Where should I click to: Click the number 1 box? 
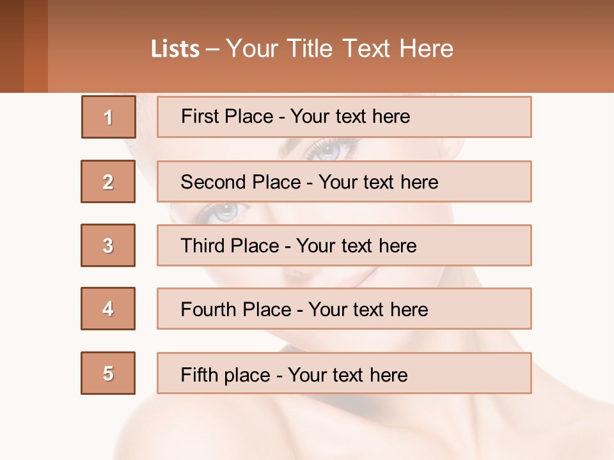coord(109,117)
